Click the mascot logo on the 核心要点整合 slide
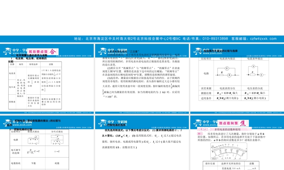The width and height of the screenshot is (284, 170). pos(7,51)
